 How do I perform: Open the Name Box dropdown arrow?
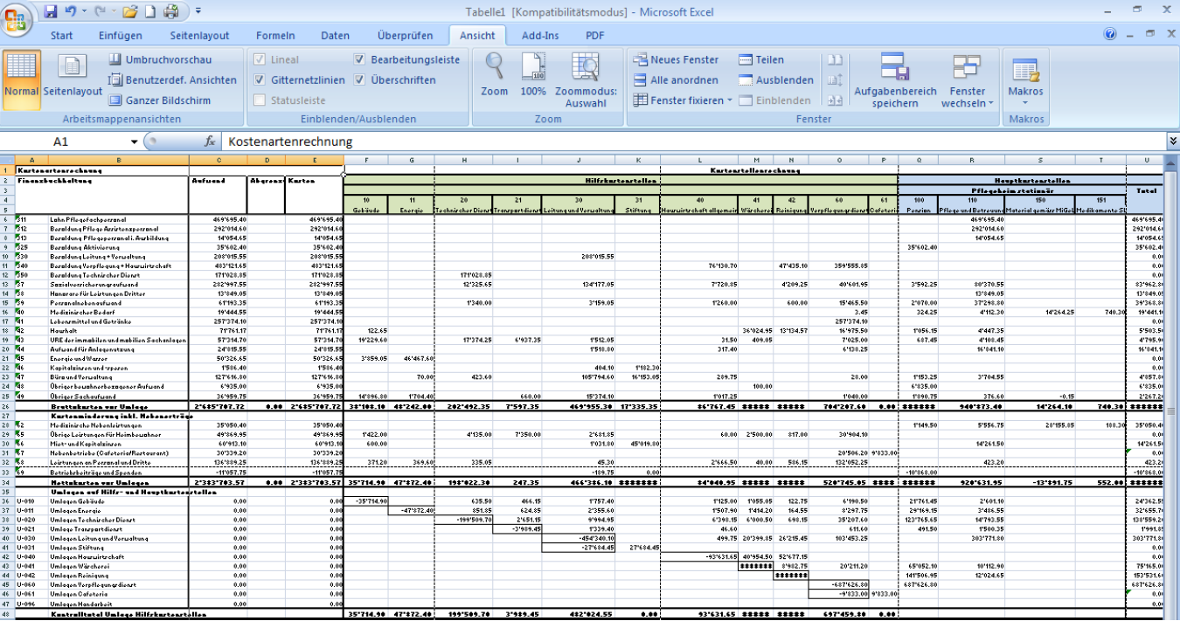pyautogui.click(x=135, y=141)
